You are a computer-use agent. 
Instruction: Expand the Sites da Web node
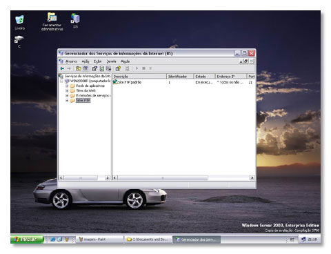67,90
